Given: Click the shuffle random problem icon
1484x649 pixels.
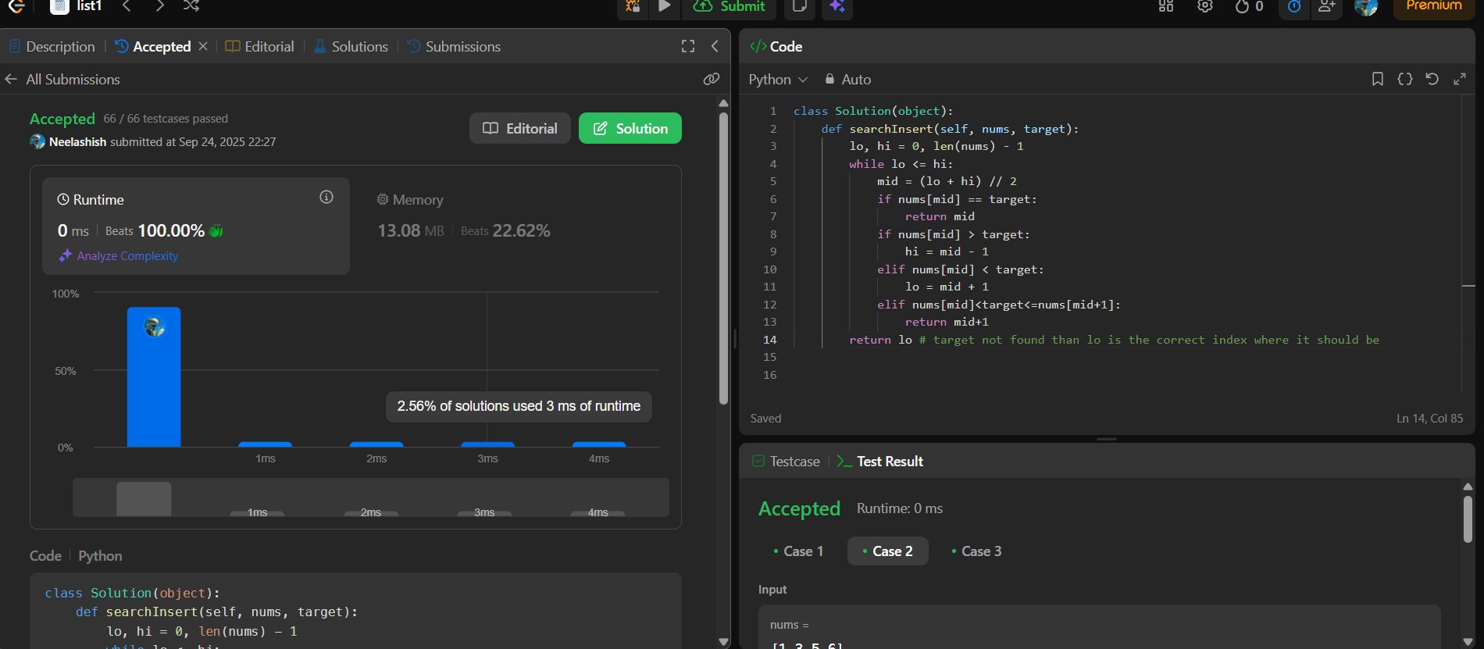Looking at the screenshot, I should click(191, 6).
